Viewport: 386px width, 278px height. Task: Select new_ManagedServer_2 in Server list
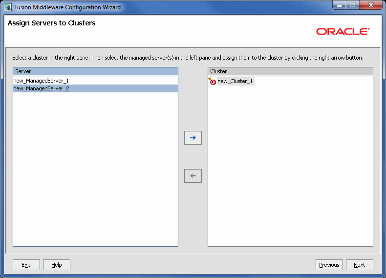tap(95, 88)
